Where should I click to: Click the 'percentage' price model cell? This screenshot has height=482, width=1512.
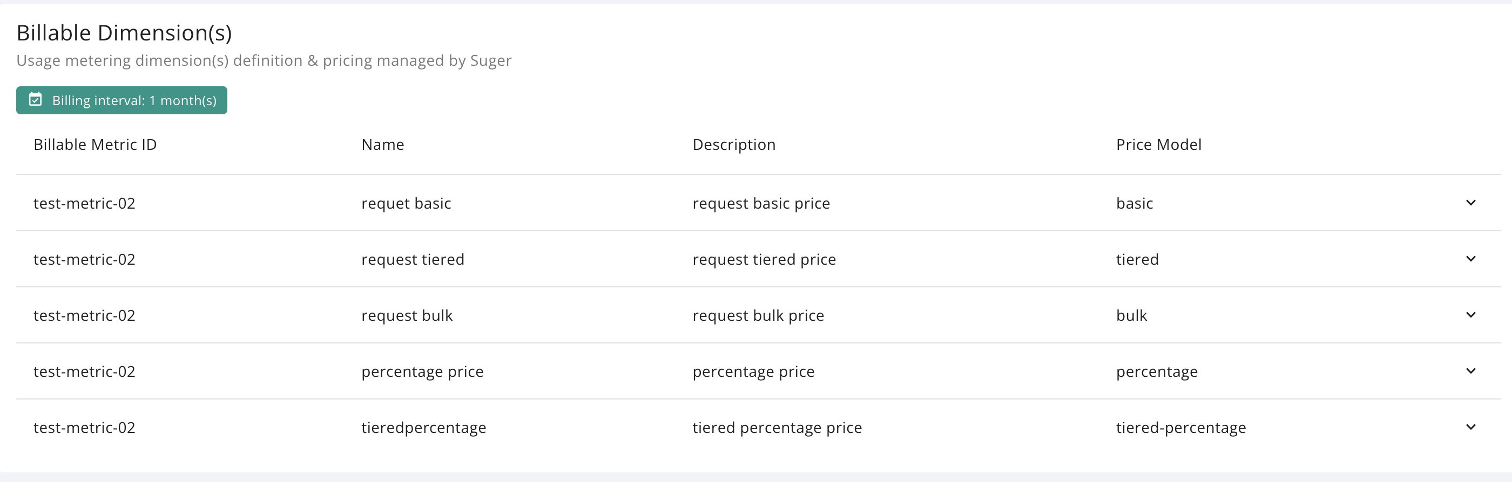point(1156,372)
